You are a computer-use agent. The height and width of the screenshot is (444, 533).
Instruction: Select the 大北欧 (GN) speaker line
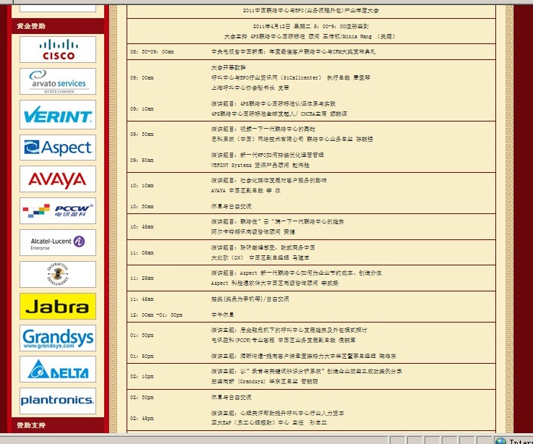(260, 257)
